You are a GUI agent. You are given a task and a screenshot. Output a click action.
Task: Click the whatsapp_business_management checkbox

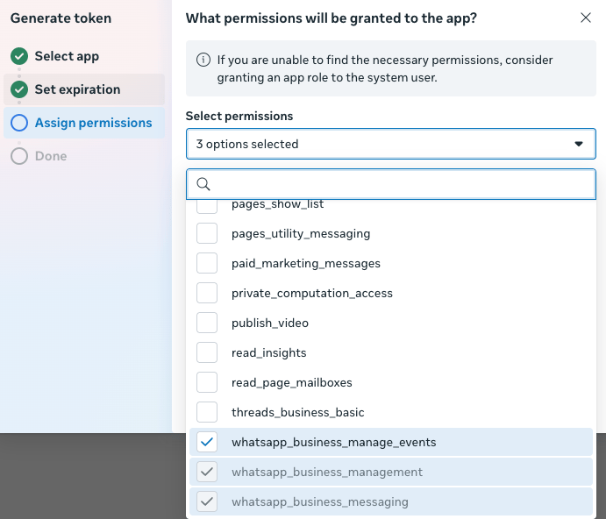coord(207,472)
